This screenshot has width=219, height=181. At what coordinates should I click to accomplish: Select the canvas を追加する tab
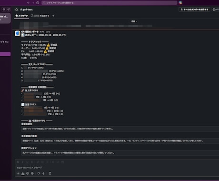click(x=40, y=16)
